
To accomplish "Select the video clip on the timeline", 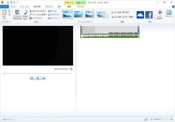I will (x=110, y=30).
